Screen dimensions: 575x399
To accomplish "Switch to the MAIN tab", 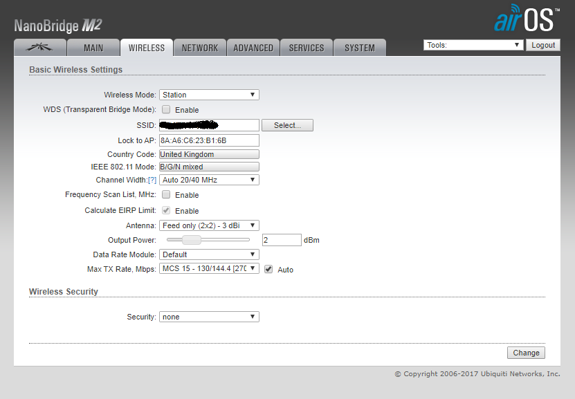I will (x=93, y=48).
